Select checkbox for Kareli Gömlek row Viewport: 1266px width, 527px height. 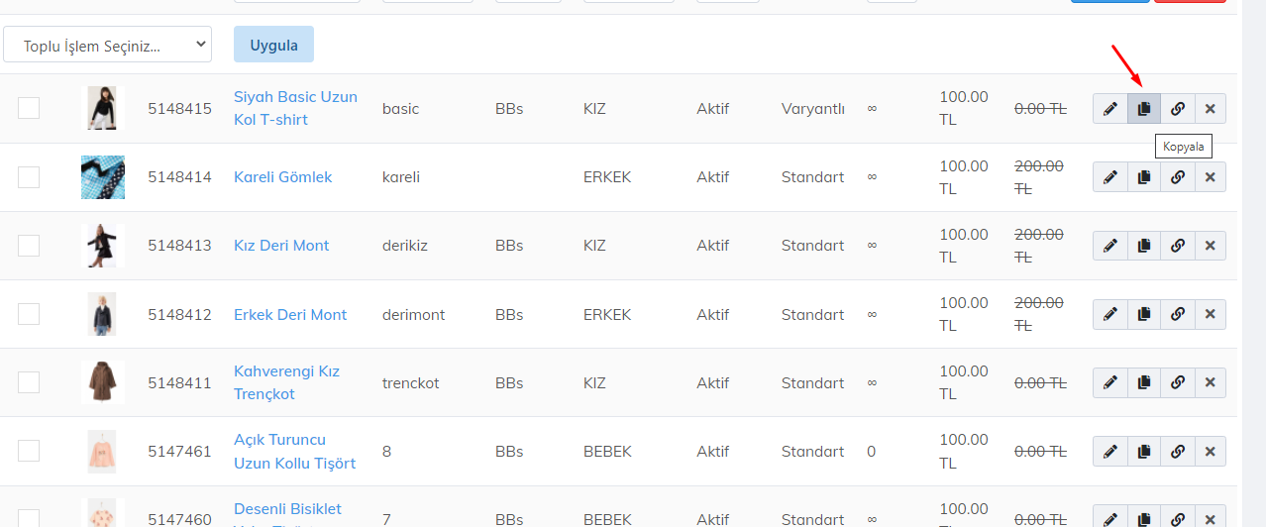[29, 177]
